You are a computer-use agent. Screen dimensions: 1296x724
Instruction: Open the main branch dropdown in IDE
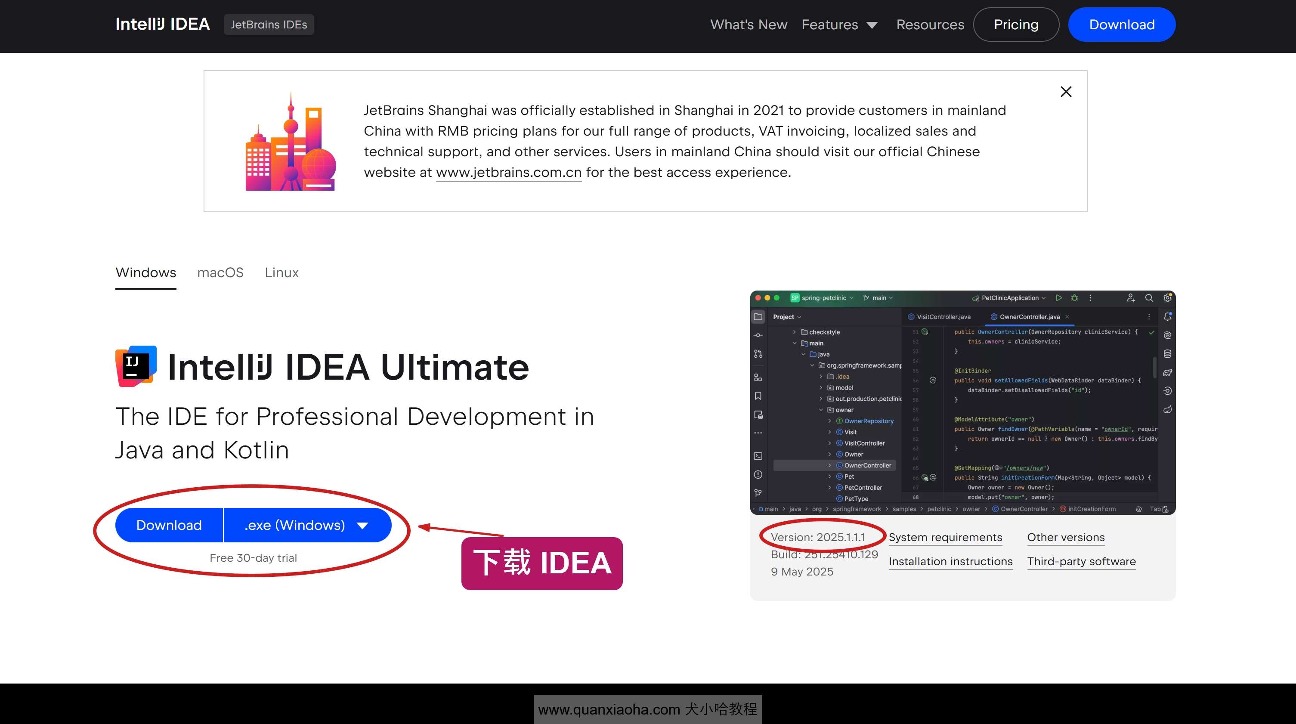(878, 298)
